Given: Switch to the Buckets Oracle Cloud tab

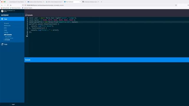Looking at the screenshot, I should (x=36, y=2).
